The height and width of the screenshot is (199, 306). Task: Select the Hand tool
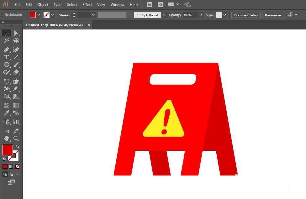coord(6,138)
